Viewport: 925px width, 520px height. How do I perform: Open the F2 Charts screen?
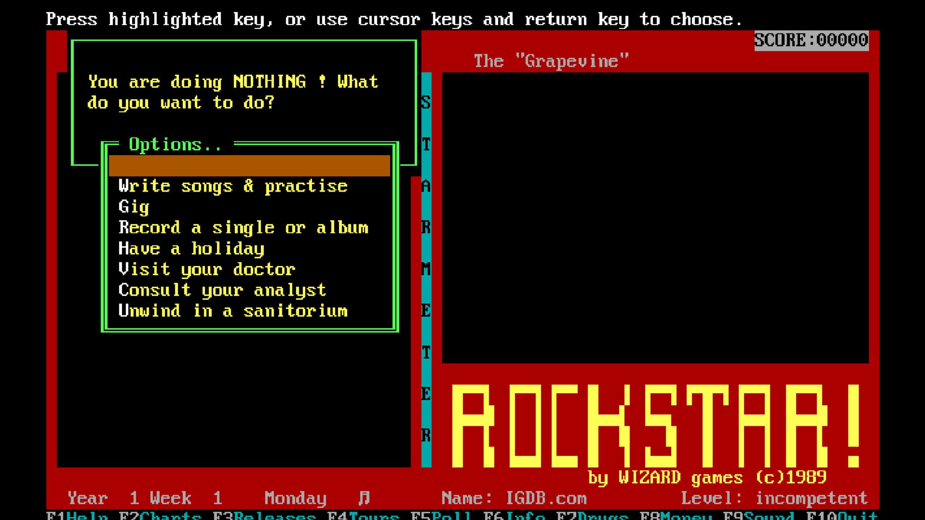(160, 516)
